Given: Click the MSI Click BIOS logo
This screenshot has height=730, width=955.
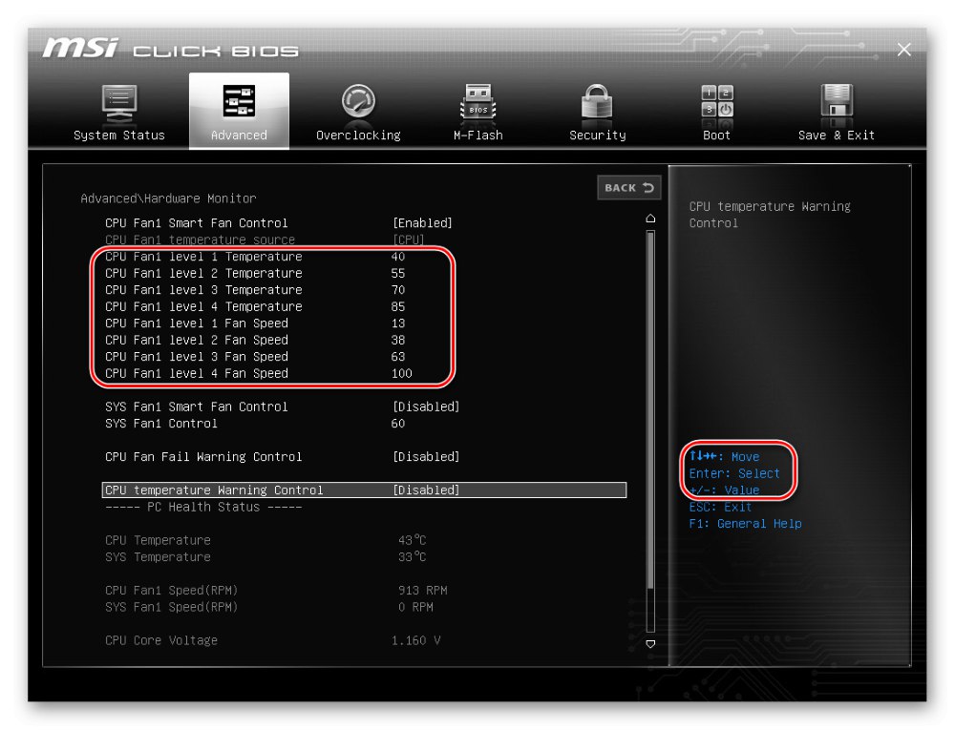Looking at the screenshot, I should [171, 49].
